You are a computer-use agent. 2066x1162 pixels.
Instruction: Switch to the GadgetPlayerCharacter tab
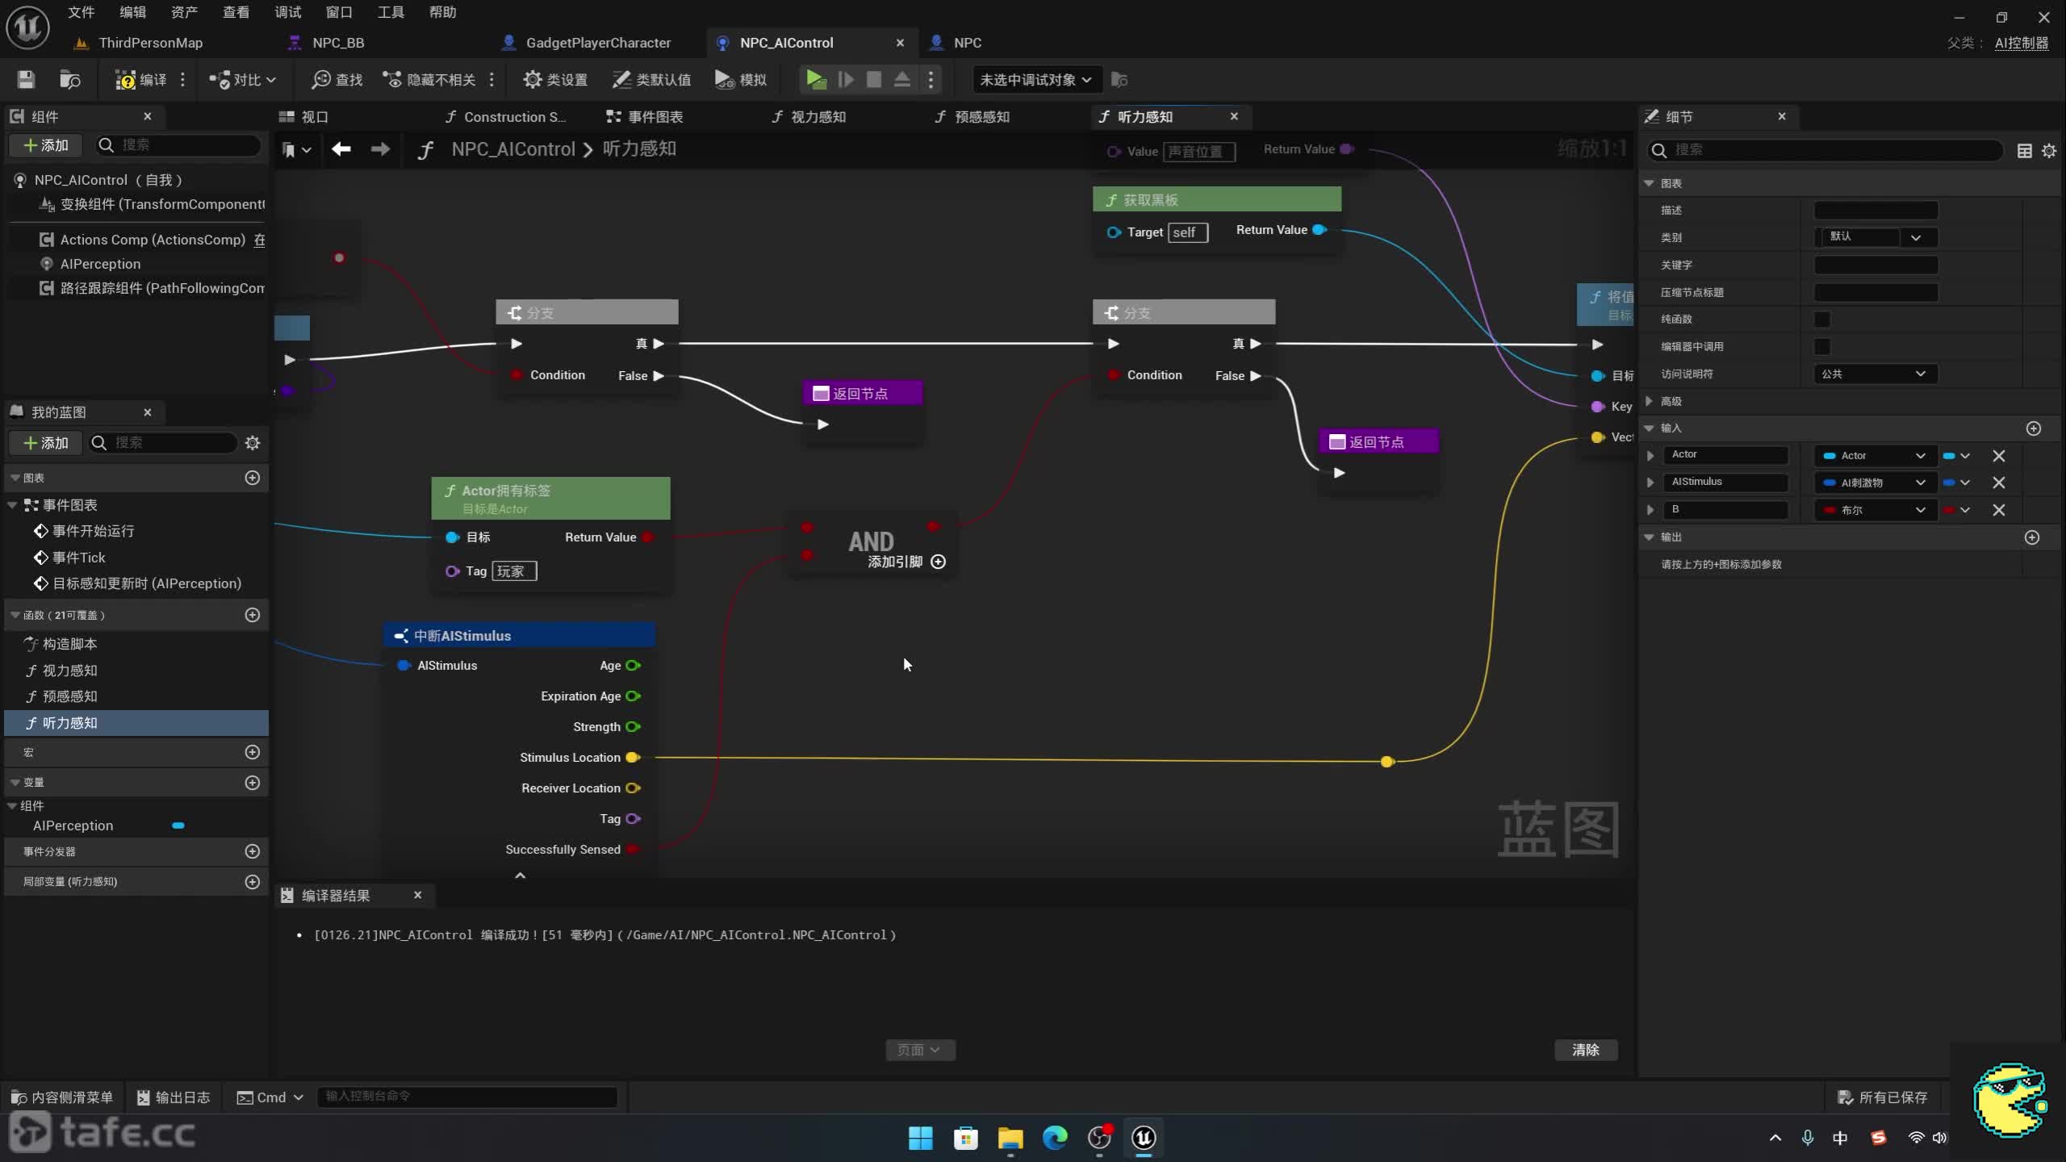(x=598, y=43)
